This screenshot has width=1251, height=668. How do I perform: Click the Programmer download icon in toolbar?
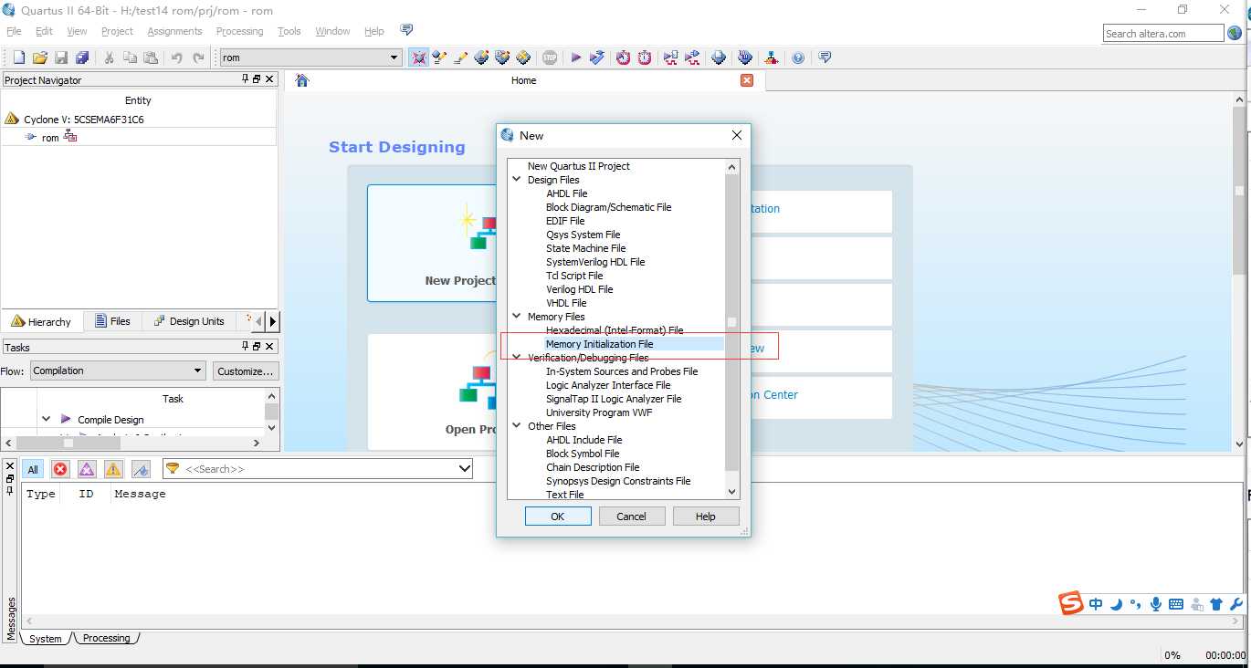pos(745,57)
